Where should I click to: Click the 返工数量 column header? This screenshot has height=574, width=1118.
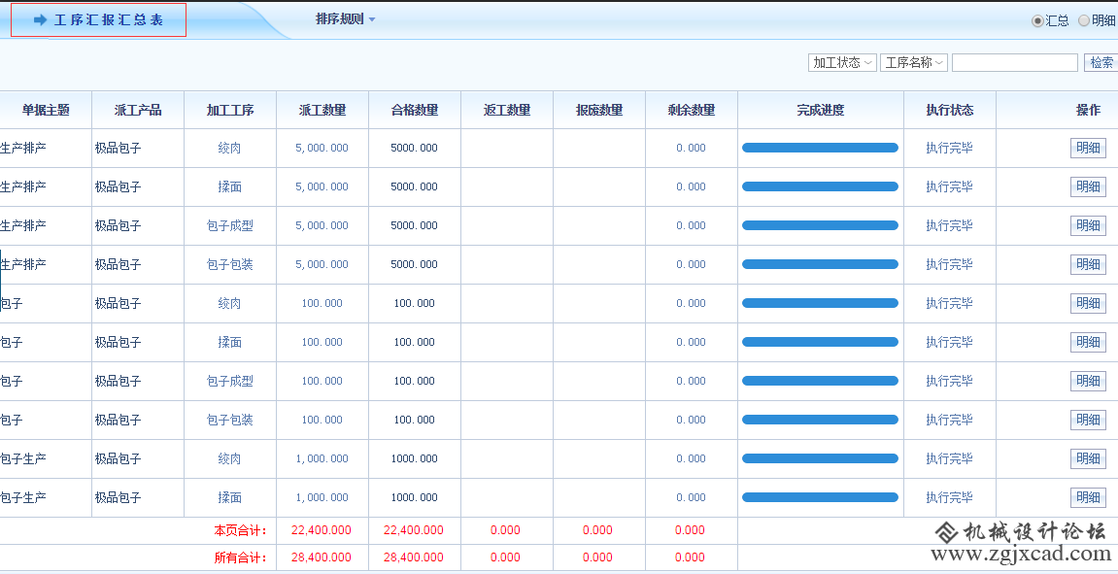point(507,110)
